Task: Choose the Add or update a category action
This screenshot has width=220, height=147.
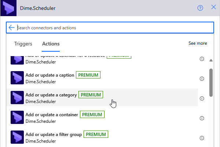Action: pyautogui.click(x=51, y=95)
